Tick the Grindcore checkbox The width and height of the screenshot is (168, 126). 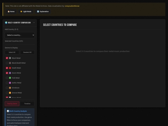click(7, 88)
